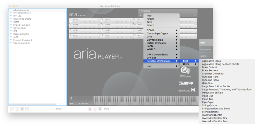Choose empty from the ensemble menu
The width and height of the screenshot is (278, 125).
[161, 25]
